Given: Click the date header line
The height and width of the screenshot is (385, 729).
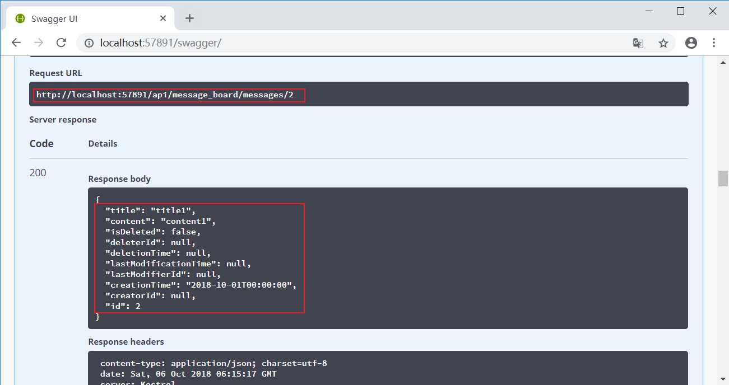Looking at the screenshot, I should click(x=188, y=374).
